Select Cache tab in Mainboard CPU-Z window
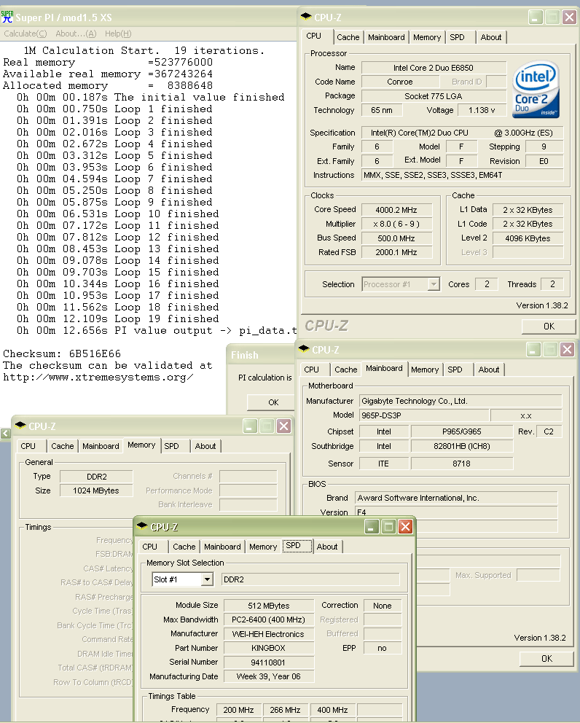Screen dimensions: 580x723 click(x=346, y=370)
